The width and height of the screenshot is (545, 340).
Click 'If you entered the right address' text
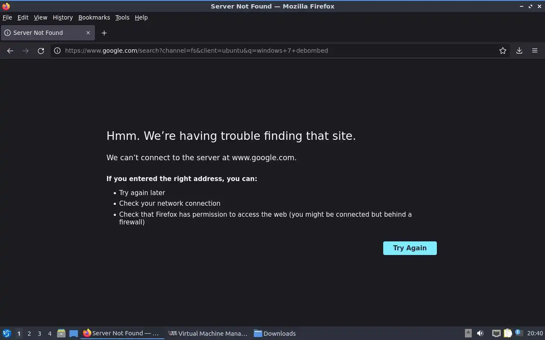coord(182,179)
